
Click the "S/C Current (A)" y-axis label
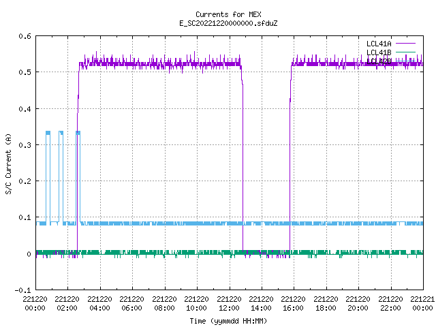(x=8, y=163)
